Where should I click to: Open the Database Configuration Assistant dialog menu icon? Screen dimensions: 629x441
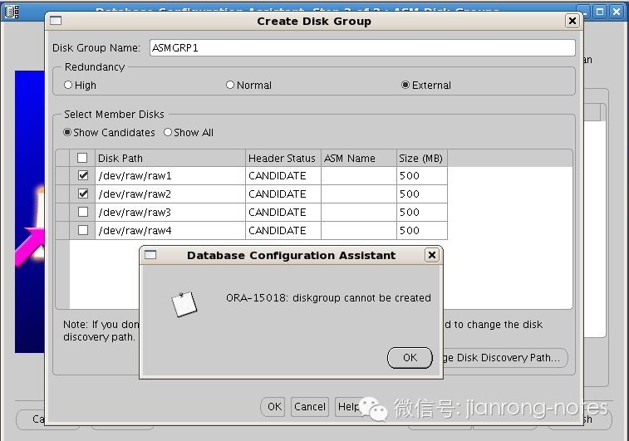pos(150,255)
